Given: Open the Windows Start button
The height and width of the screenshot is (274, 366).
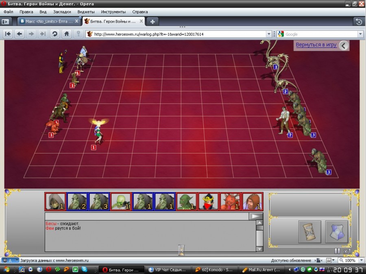Looking at the screenshot, I should pyautogui.click(x=6, y=270).
